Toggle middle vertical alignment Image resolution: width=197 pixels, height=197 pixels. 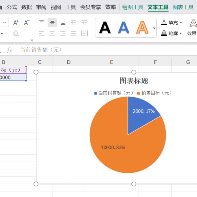tap(52, 22)
